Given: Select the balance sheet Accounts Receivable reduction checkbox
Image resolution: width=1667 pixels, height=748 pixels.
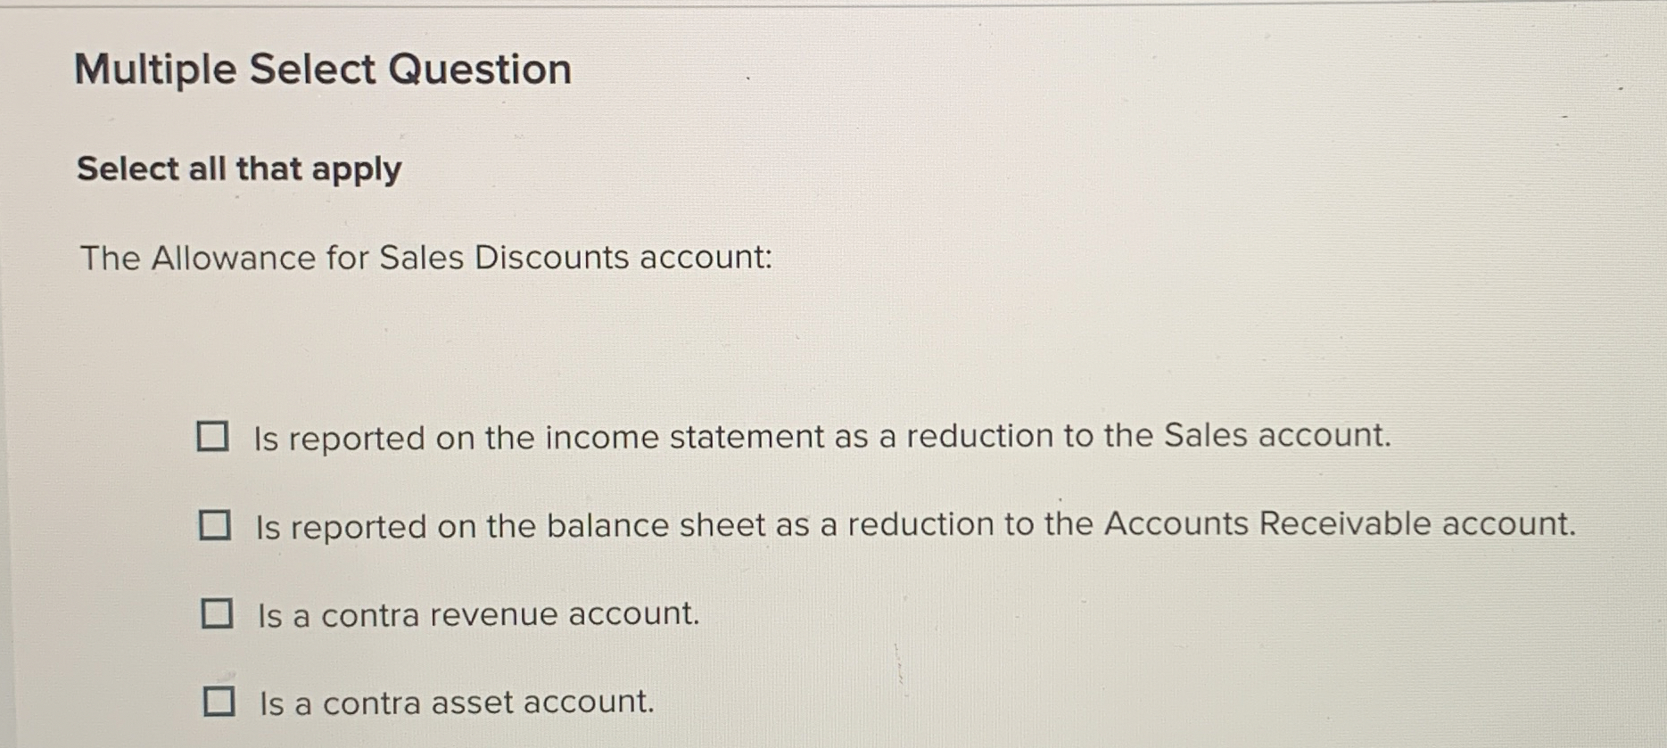Looking at the screenshot, I should click(214, 526).
